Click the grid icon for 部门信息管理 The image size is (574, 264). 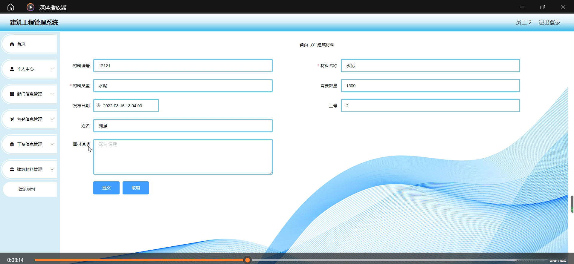tap(12, 94)
